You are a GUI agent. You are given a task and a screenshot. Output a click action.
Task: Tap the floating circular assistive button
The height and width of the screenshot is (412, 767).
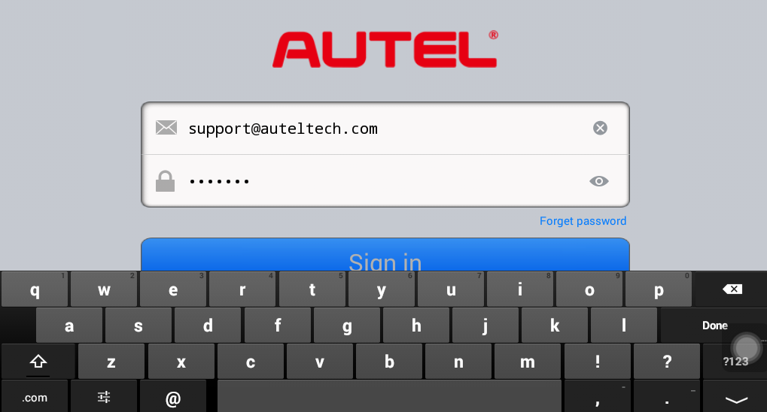pos(746,348)
